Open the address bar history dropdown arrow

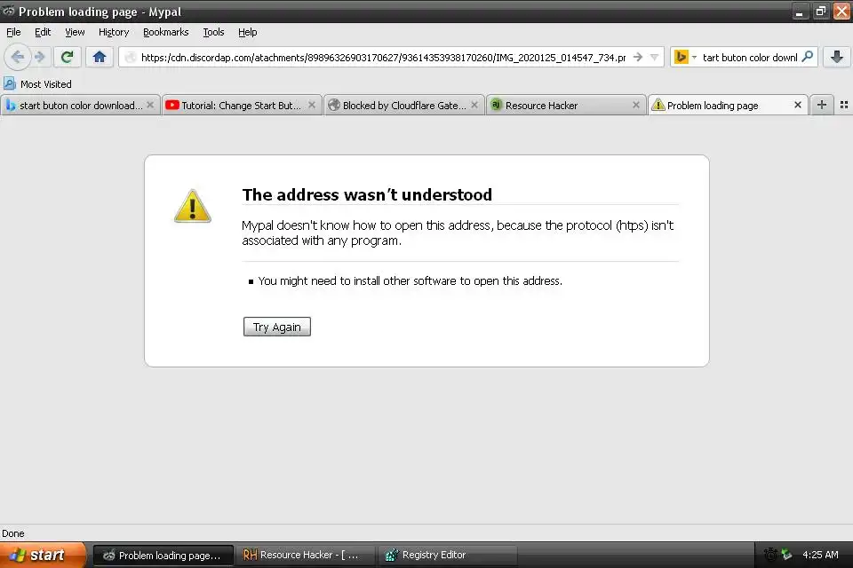point(655,57)
